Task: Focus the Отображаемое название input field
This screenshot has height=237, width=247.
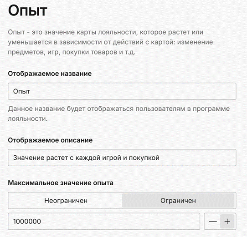Action: pyautogui.click(x=122, y=91)
